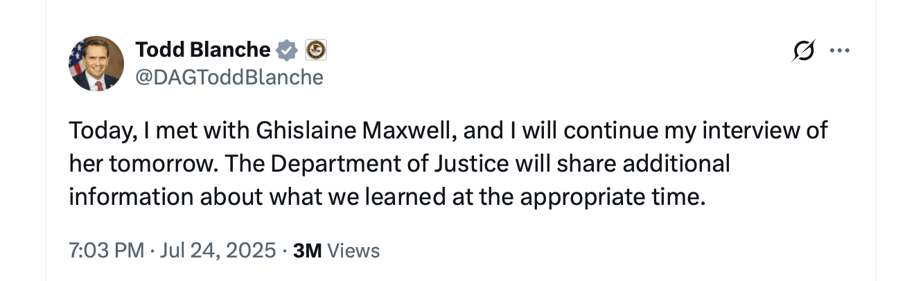Image resolution: width=905 pixels, height=281 pixels.
Task: Click the bold 3M view count
Action: pyautogui.click(x=307, y=250)
